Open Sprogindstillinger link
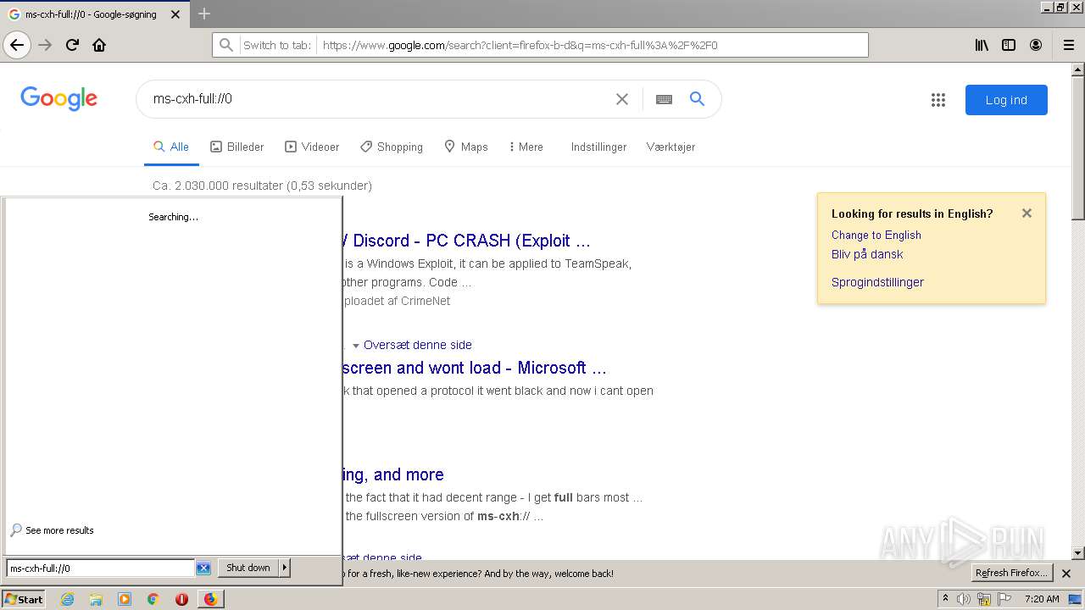The height and width of the screenshot is (610, 1085). click(x=877, y=282)
